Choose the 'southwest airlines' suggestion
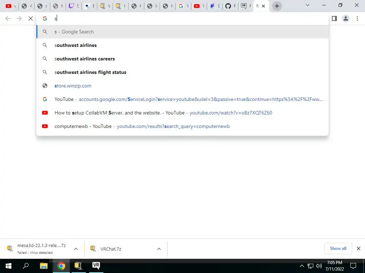Viewport: 365px width, 273px height. click(182, 45)
